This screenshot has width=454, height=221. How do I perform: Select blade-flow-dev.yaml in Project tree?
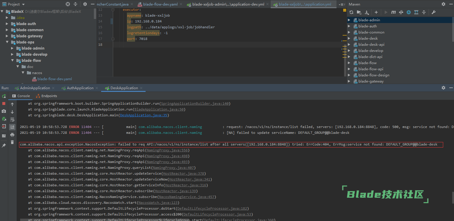click(x=54, y=79)
